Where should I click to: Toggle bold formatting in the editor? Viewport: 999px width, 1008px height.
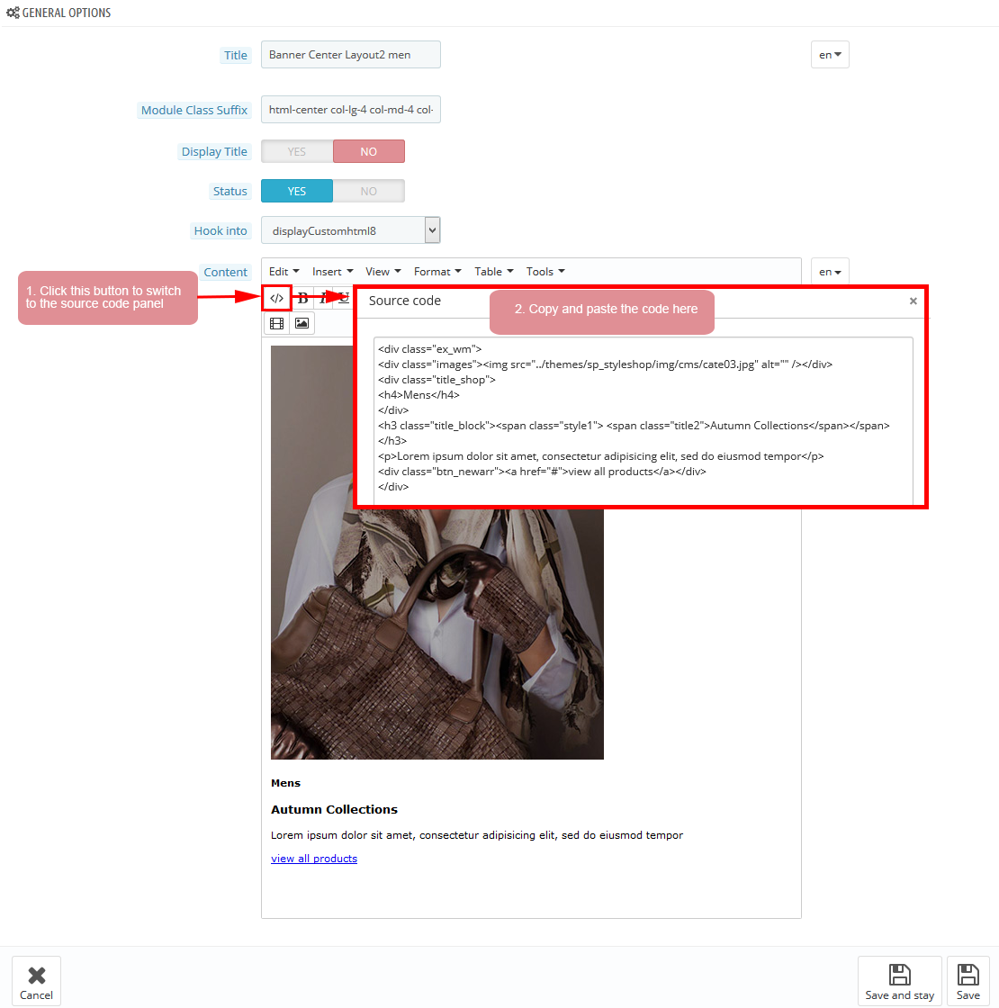point(302,298)
